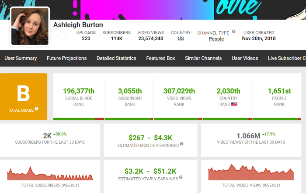
Task: Go to the Detailed Statistics tab
Action: click(x=116, y=58)
